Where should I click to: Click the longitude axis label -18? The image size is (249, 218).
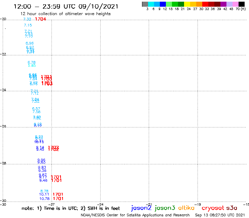coord(198,204)
